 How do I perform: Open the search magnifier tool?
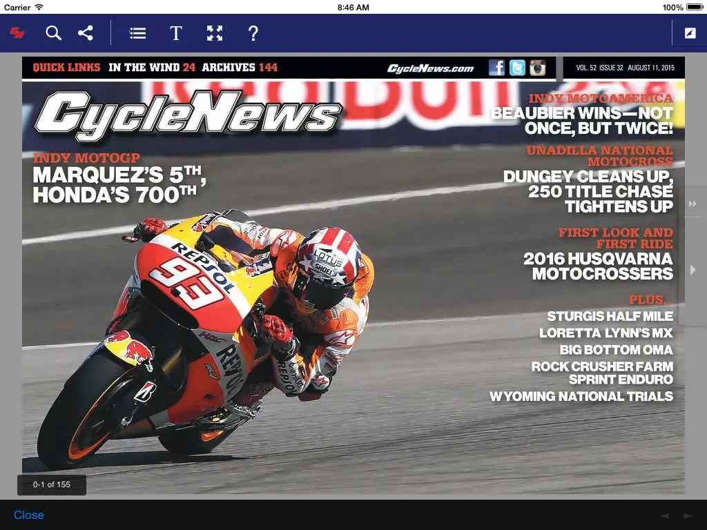[53, 33]
